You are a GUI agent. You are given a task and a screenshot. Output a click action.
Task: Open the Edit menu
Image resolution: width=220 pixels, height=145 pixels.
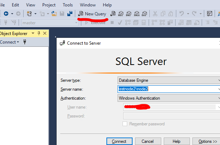[15, 5]
